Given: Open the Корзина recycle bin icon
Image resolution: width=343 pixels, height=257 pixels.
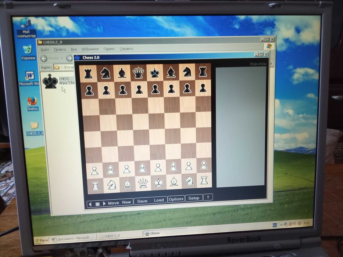Looking at the screenshot, I should tap(28, 52).
